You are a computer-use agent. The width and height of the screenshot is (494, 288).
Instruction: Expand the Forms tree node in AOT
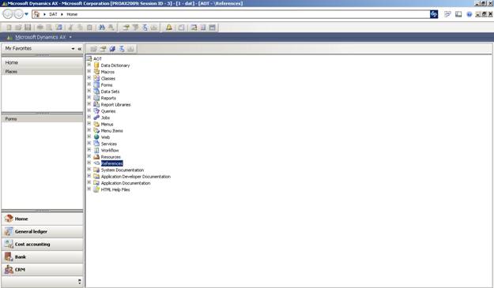coord(89,84)
